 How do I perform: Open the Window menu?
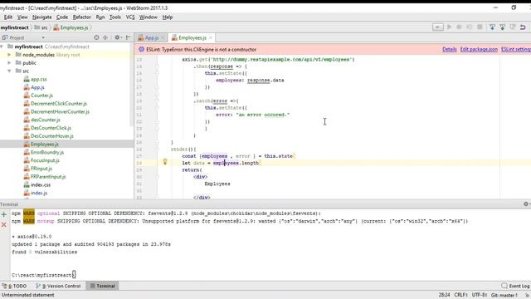[149, 17]
